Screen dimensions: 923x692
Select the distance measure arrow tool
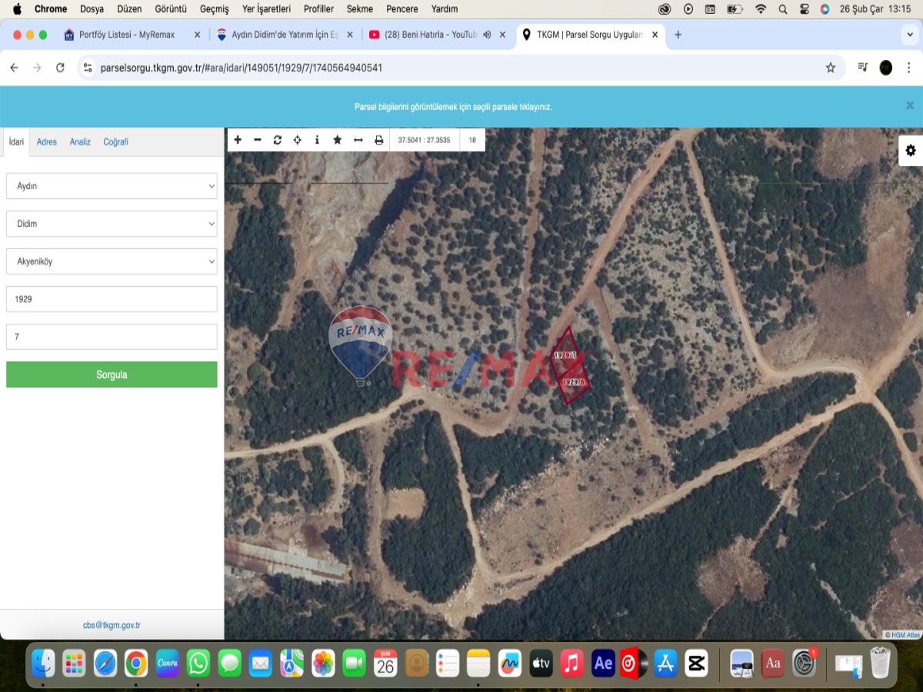[x=358, y=140]
